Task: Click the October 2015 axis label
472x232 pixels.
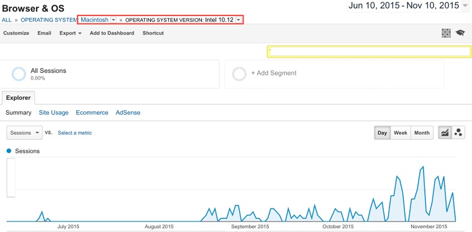Action: [338, 226]
